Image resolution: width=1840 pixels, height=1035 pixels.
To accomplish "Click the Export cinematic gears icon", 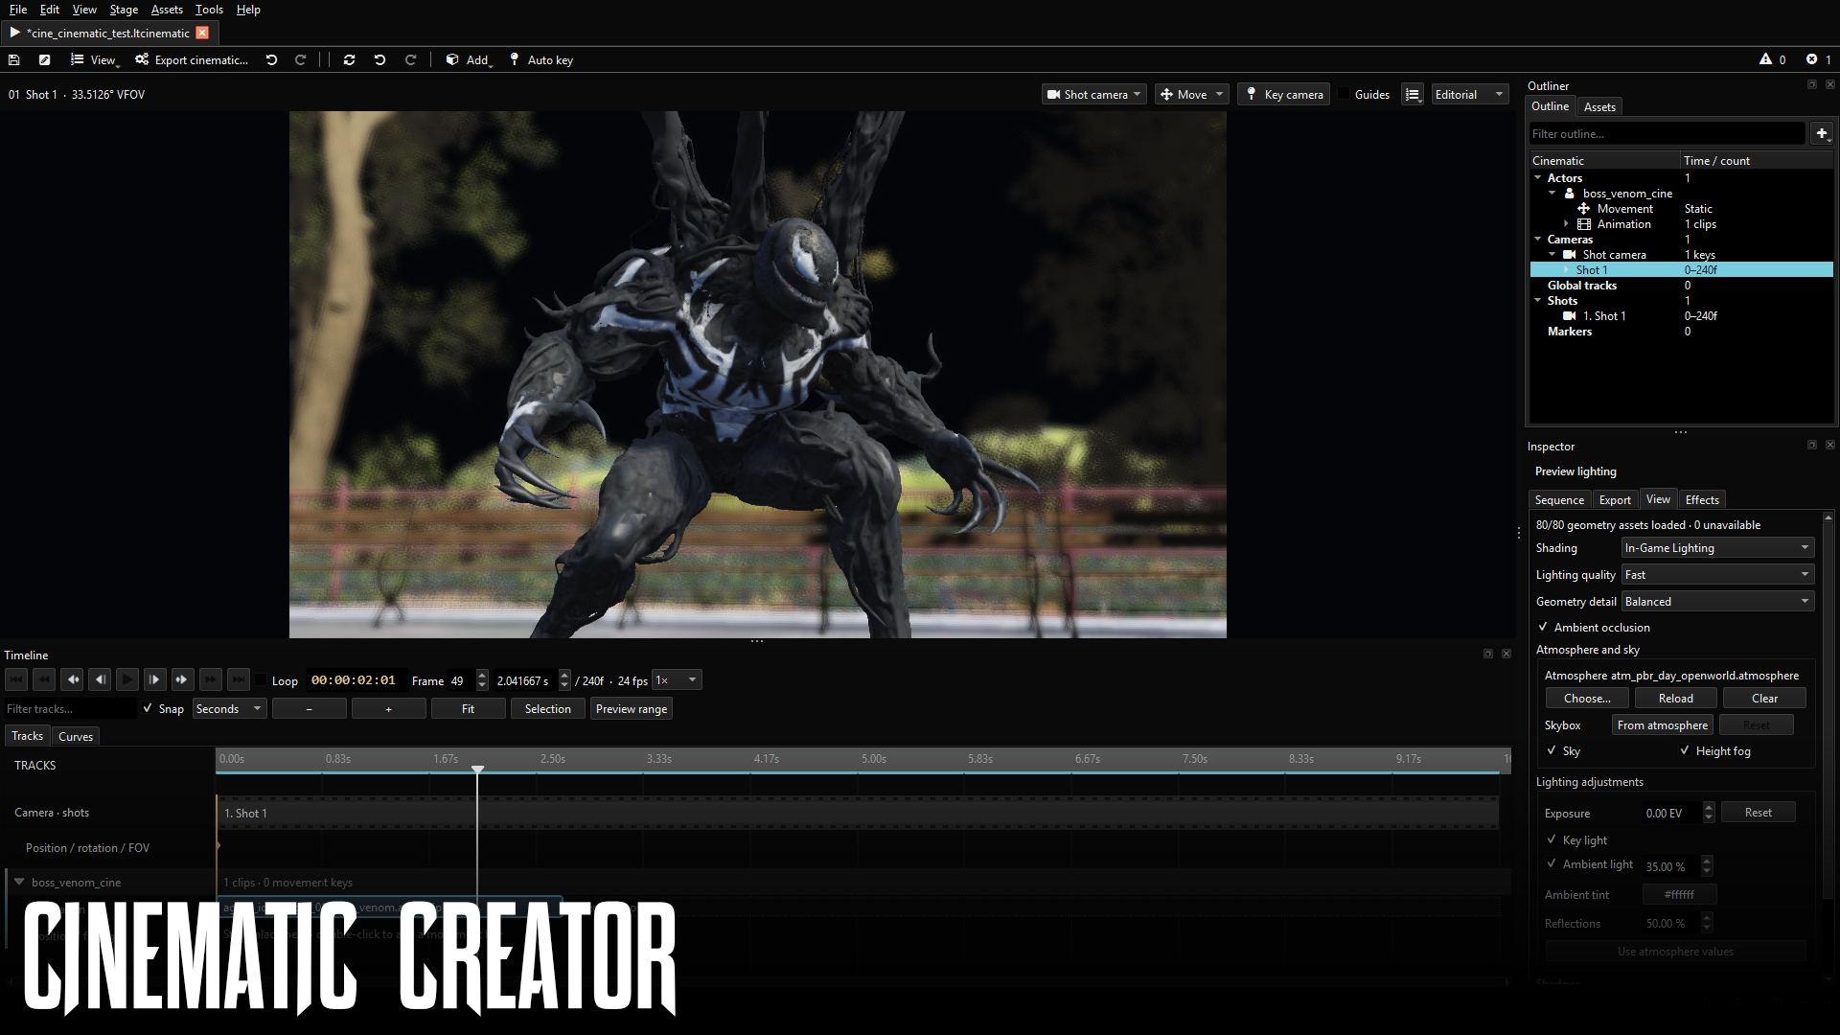I will tap(142, 59).
